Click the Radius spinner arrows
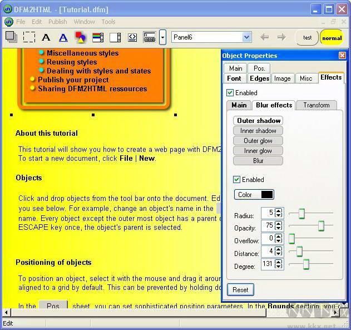This screenshot has height=330, width=351. (279, 213)
